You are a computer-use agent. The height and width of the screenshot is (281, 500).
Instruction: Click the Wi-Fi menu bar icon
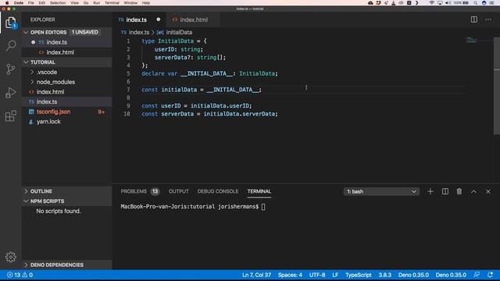click(x=431, y=3)
